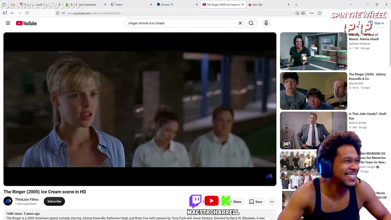Go forward one page in browser
The width and height of the screenshot is (391, 220).
[x=20, y=13]
